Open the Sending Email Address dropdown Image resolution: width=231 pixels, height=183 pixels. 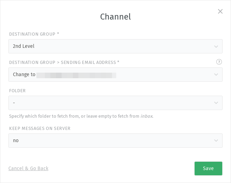coord(115,74)
